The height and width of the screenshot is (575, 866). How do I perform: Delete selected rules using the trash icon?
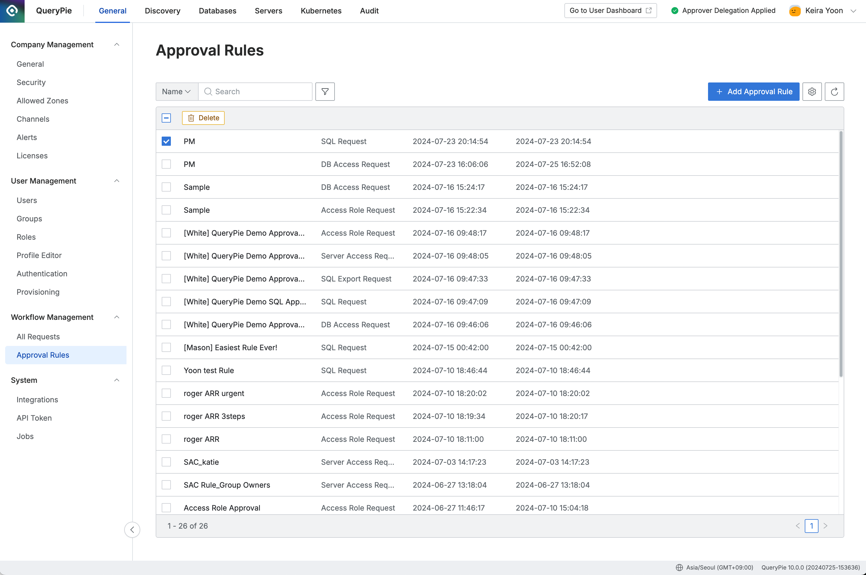click(203, 118)
